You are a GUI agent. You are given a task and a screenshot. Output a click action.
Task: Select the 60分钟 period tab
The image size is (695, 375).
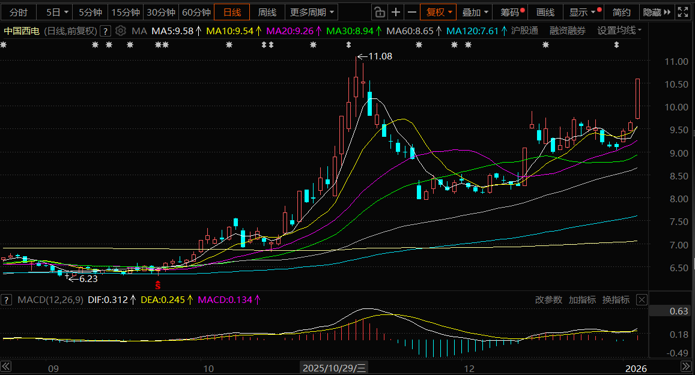(x=196, y=12)
